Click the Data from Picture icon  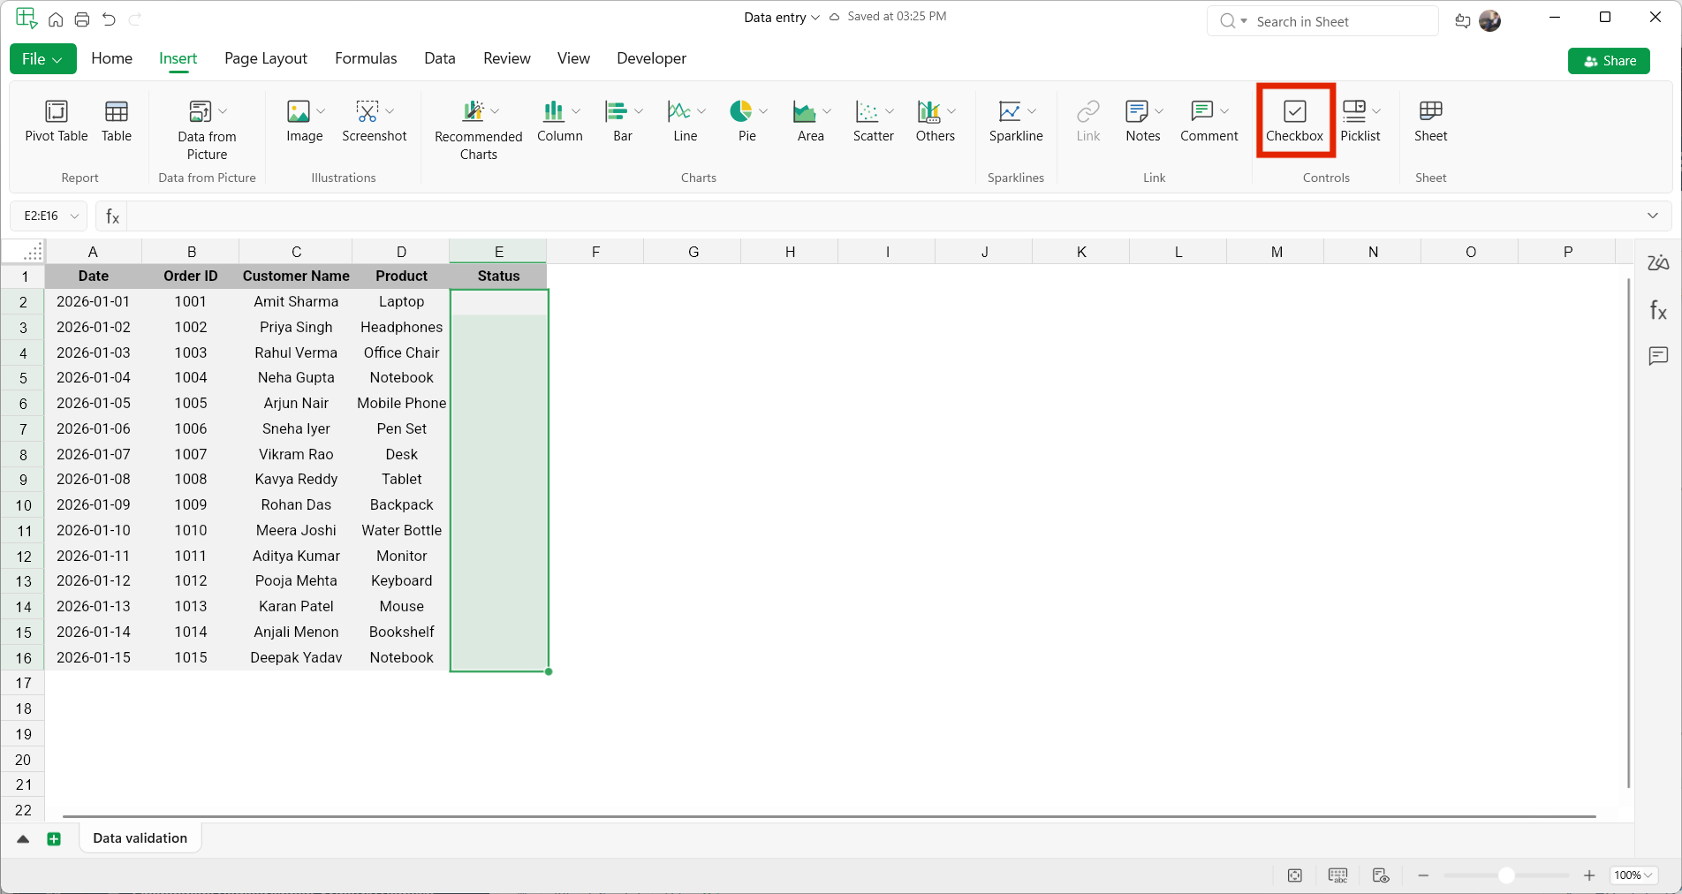(201, 112)
